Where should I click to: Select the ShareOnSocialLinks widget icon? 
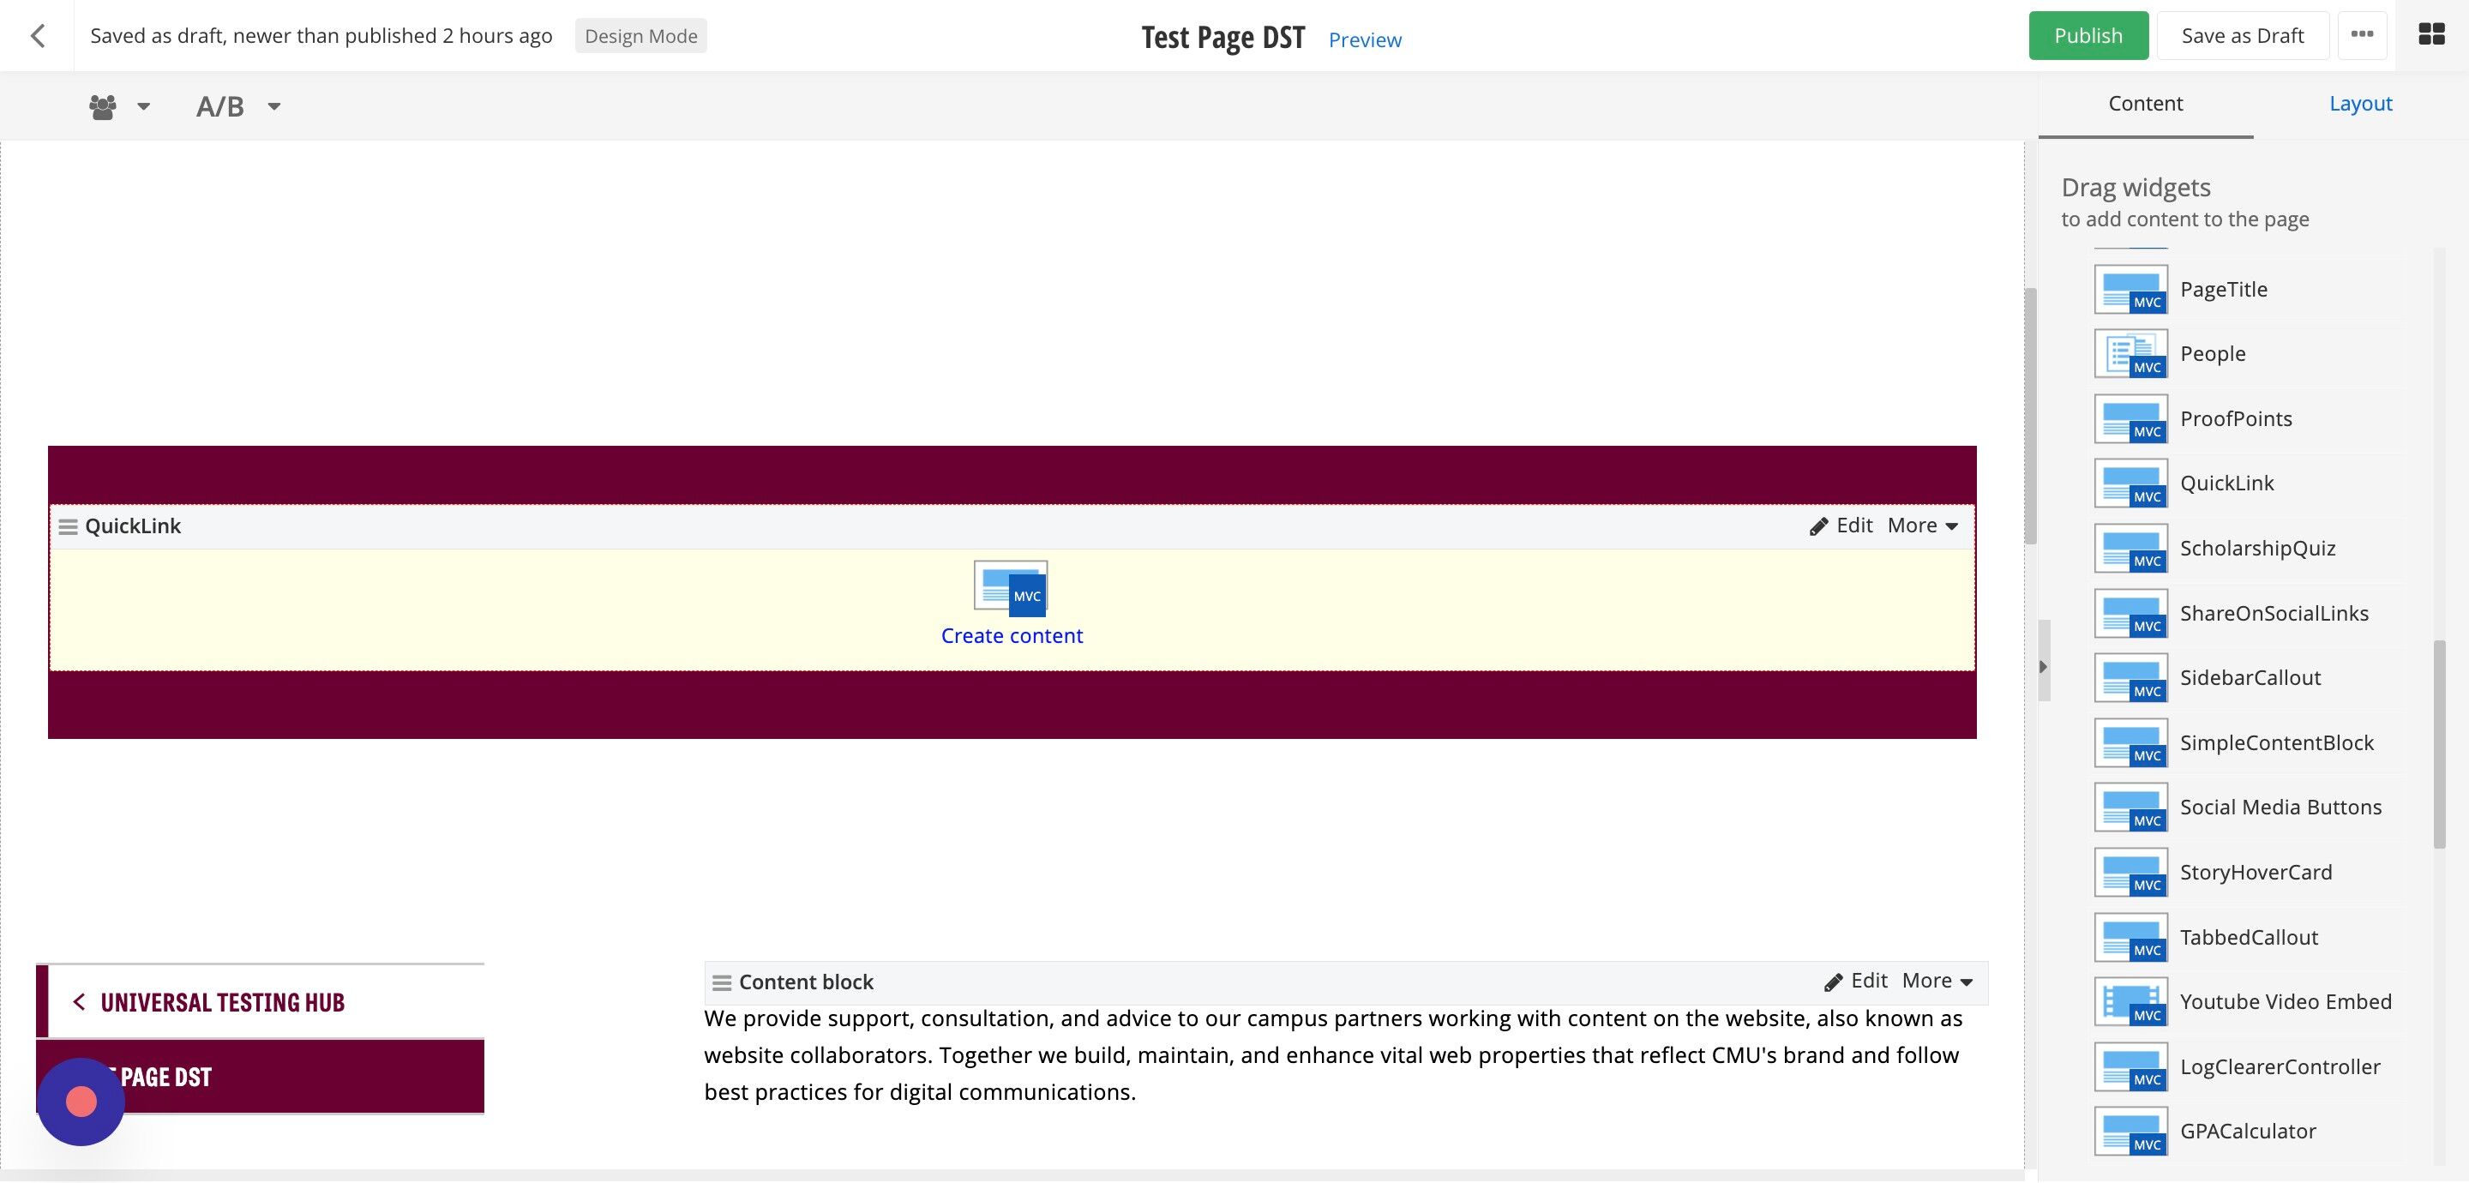click(x=2130, y=614)
